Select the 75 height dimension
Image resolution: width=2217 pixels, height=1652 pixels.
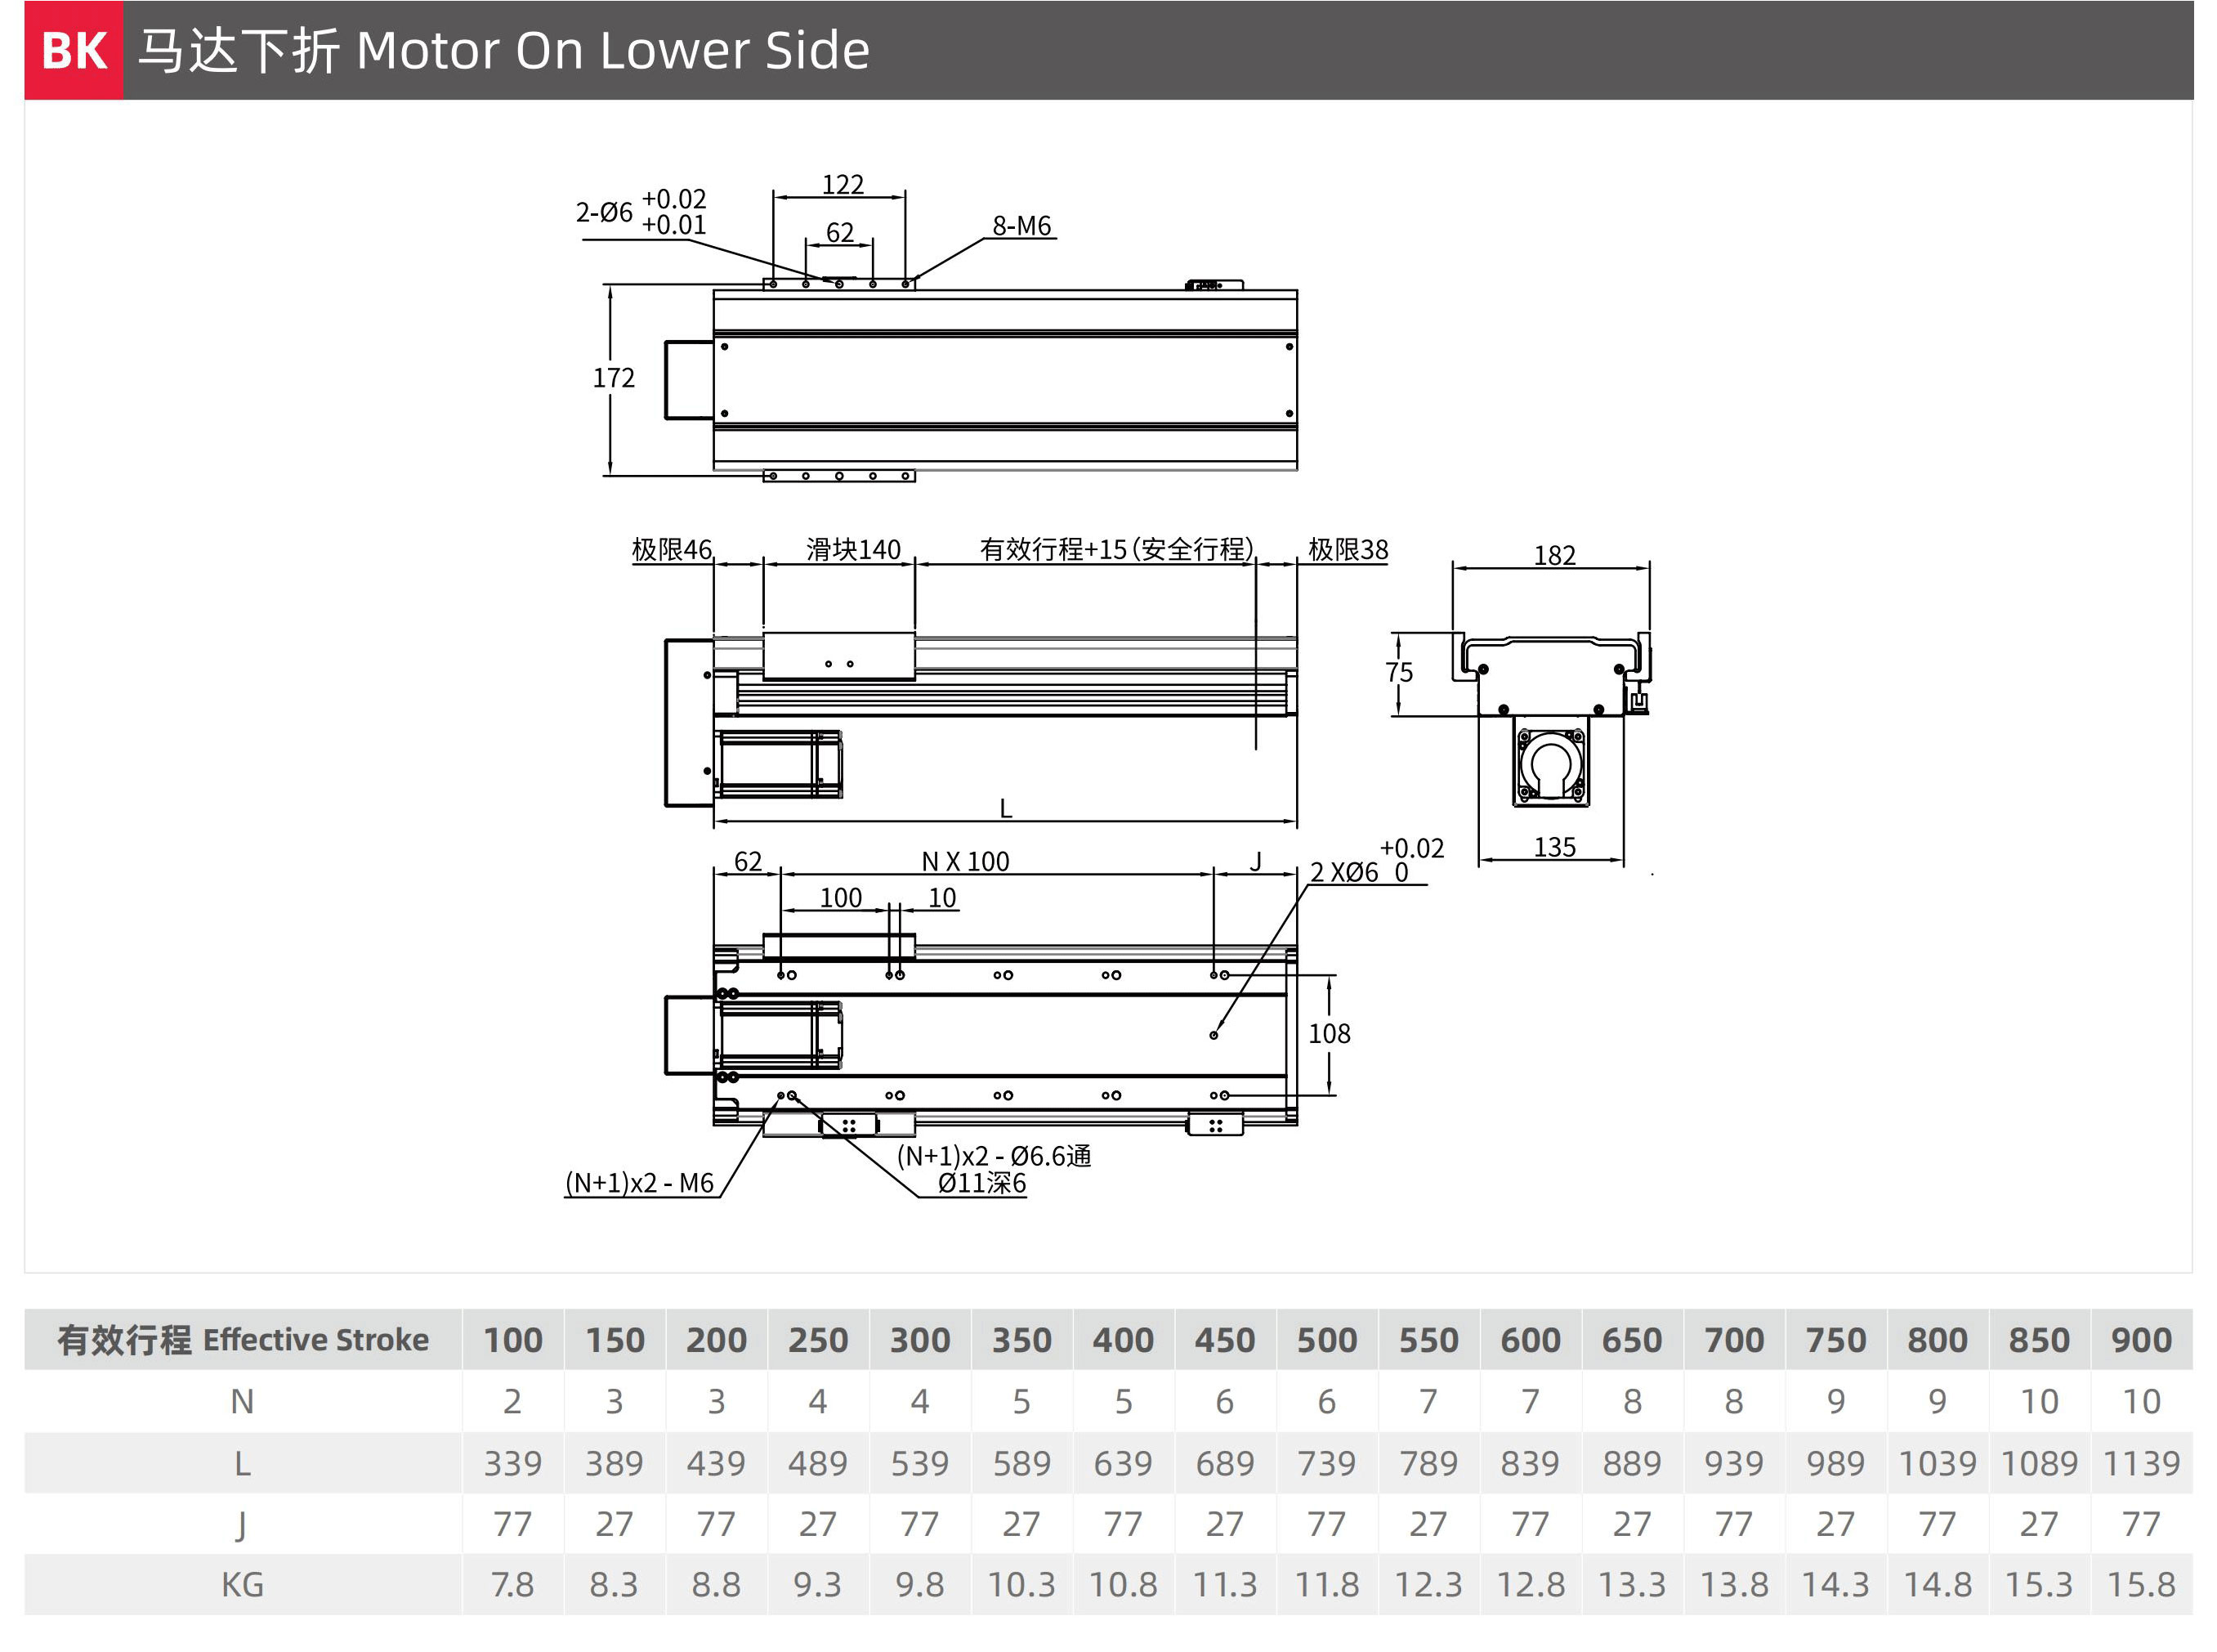(1399, 672)
